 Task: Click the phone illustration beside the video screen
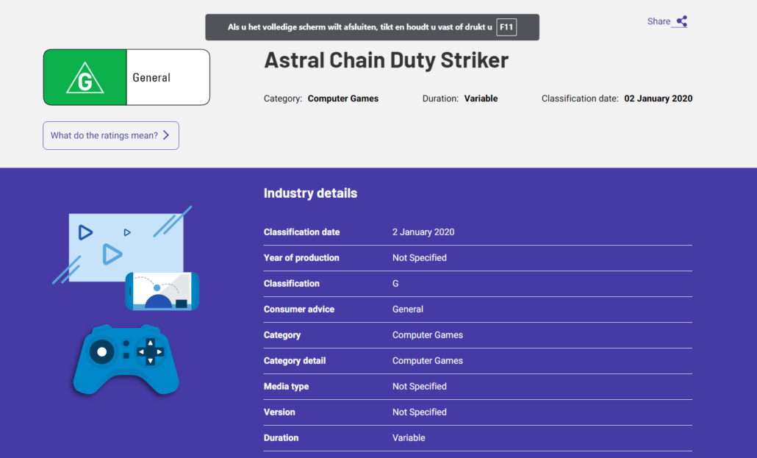[x=162, y=291]
